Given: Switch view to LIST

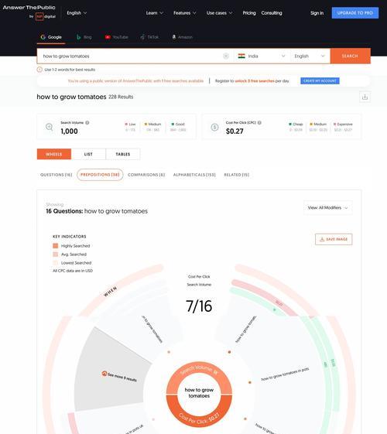Looking at the screenshot, I should coord(88,154).
